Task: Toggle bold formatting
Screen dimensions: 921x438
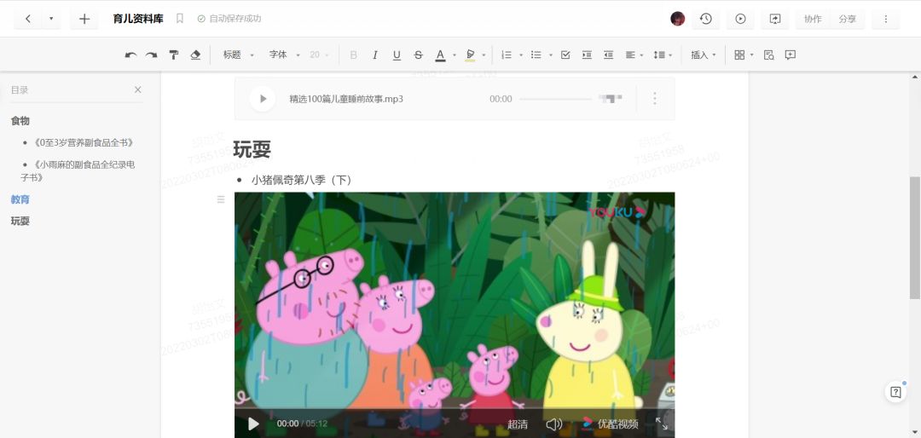Action: (x=354, y=55)
